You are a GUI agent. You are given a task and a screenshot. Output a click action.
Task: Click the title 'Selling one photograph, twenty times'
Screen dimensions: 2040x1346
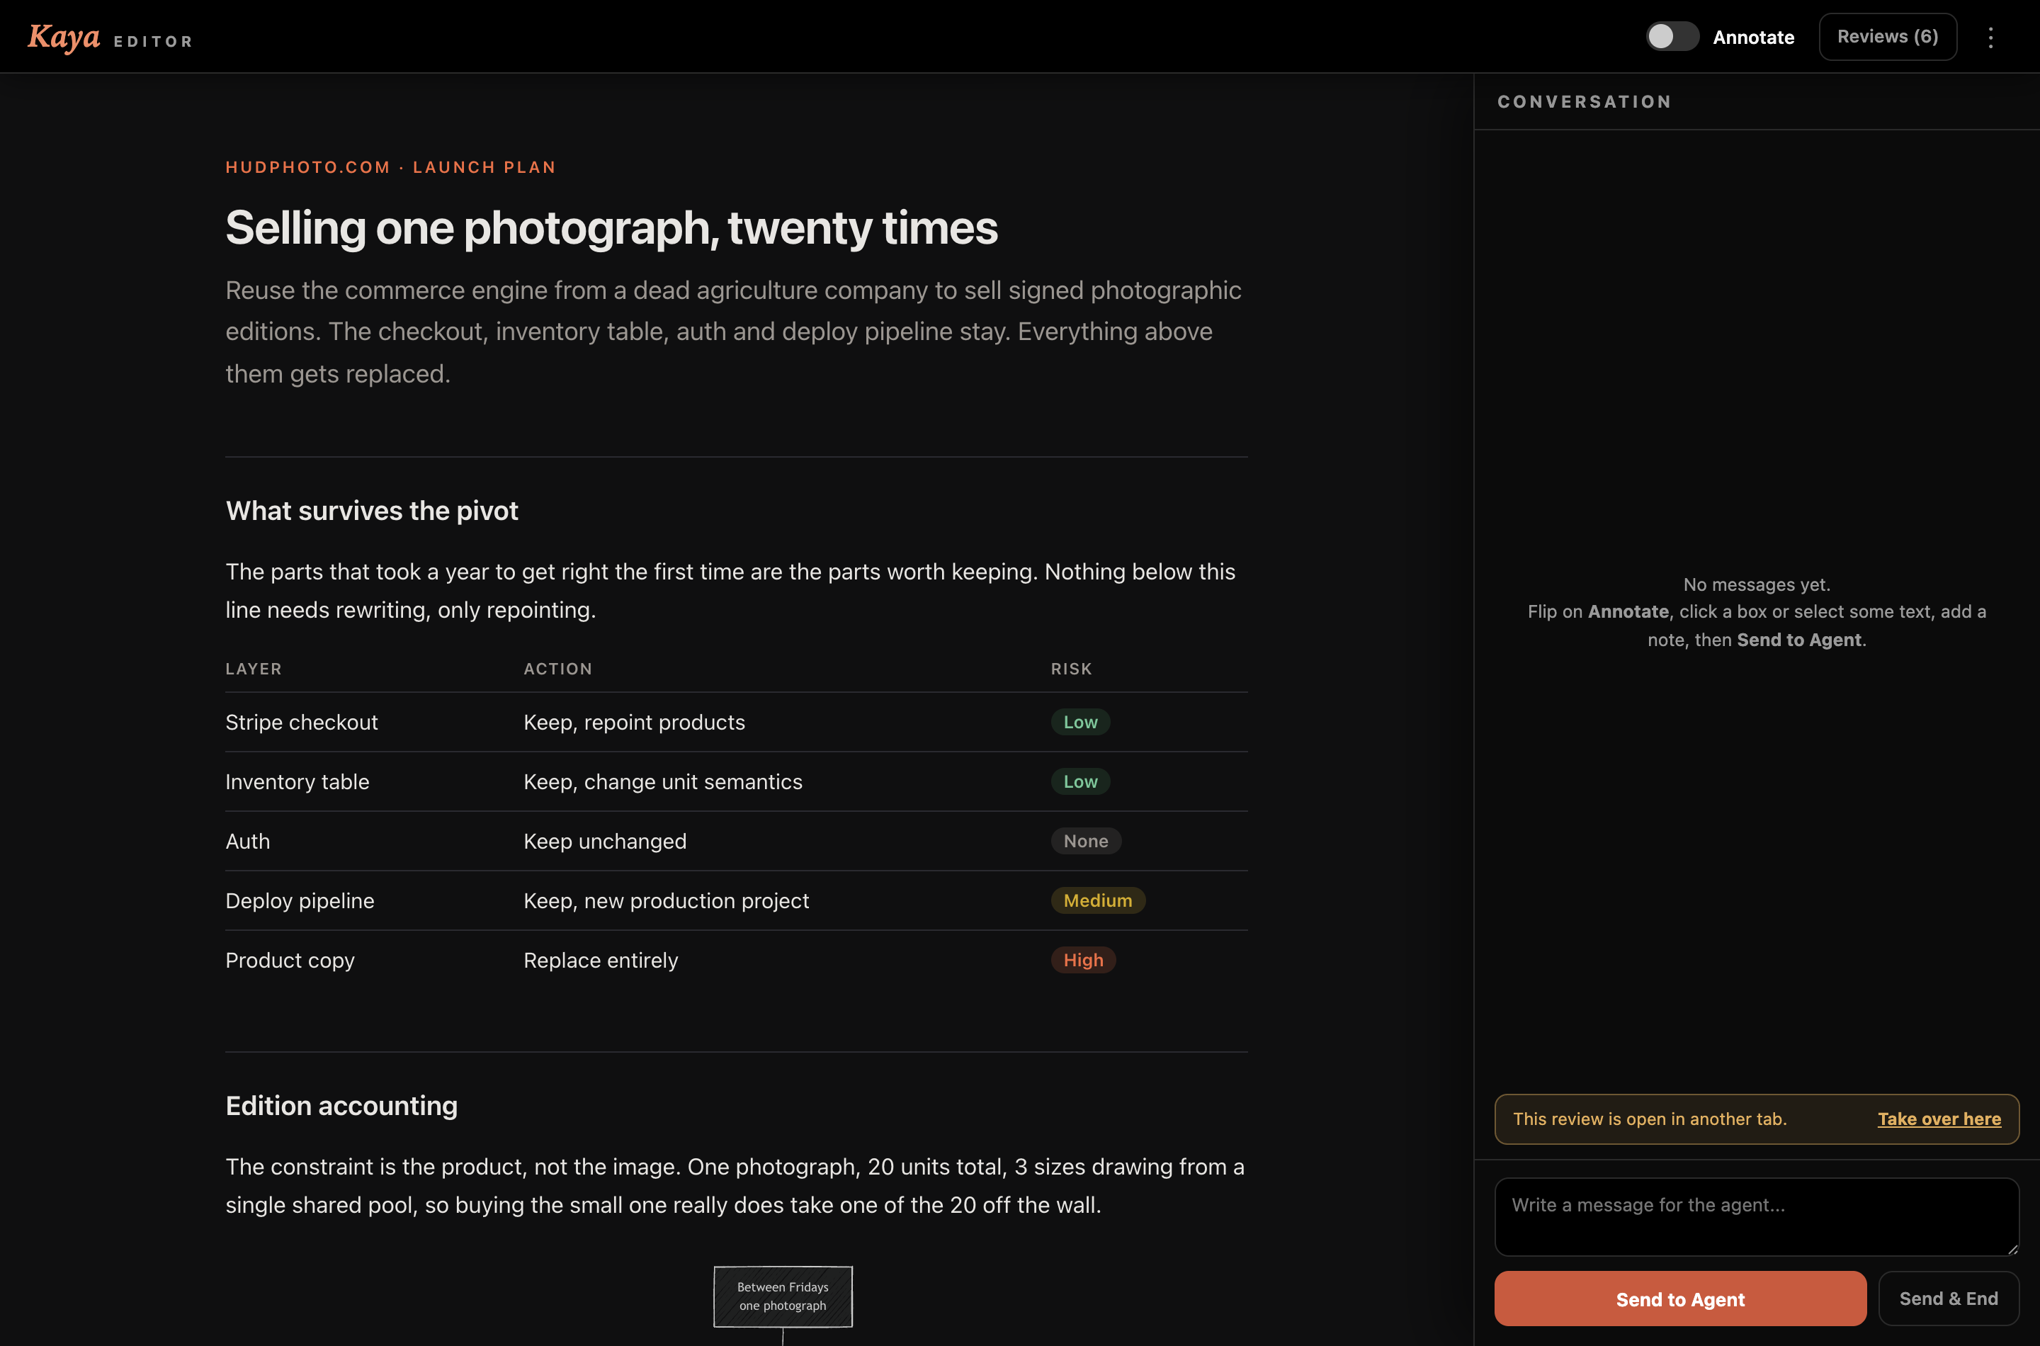(611, 228)
